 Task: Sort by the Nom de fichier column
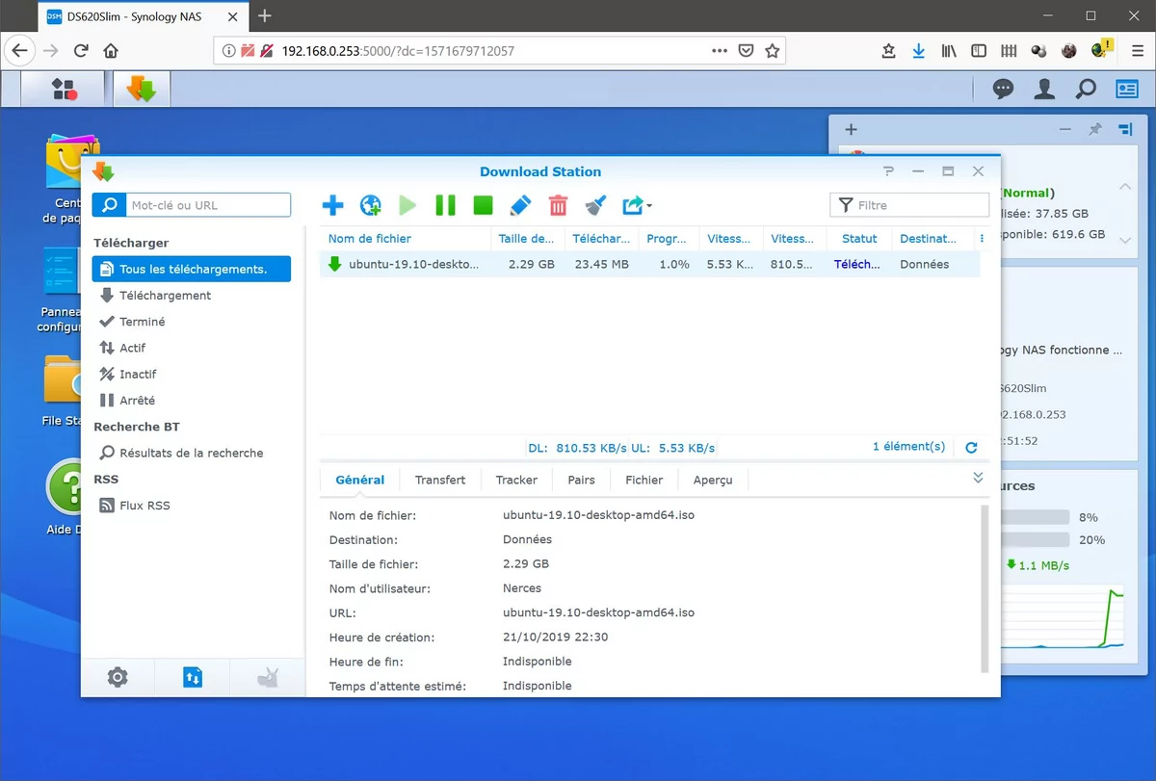pyautogui.click(x=406, y=239)
